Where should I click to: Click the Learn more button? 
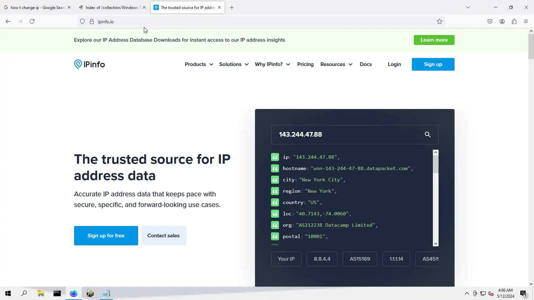[434, 40]
